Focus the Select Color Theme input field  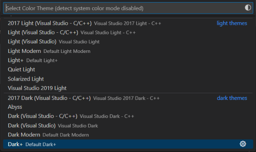click(x=128, y=8)
